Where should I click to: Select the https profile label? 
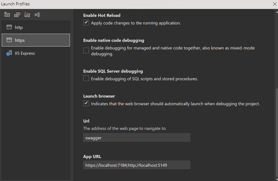coord(20,41)
